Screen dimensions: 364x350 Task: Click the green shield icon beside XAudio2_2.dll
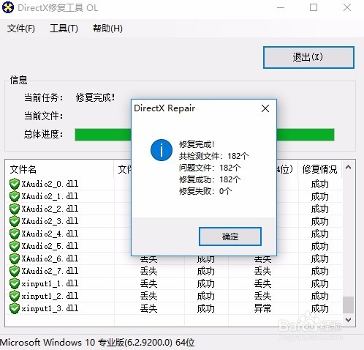coord(15,209)
